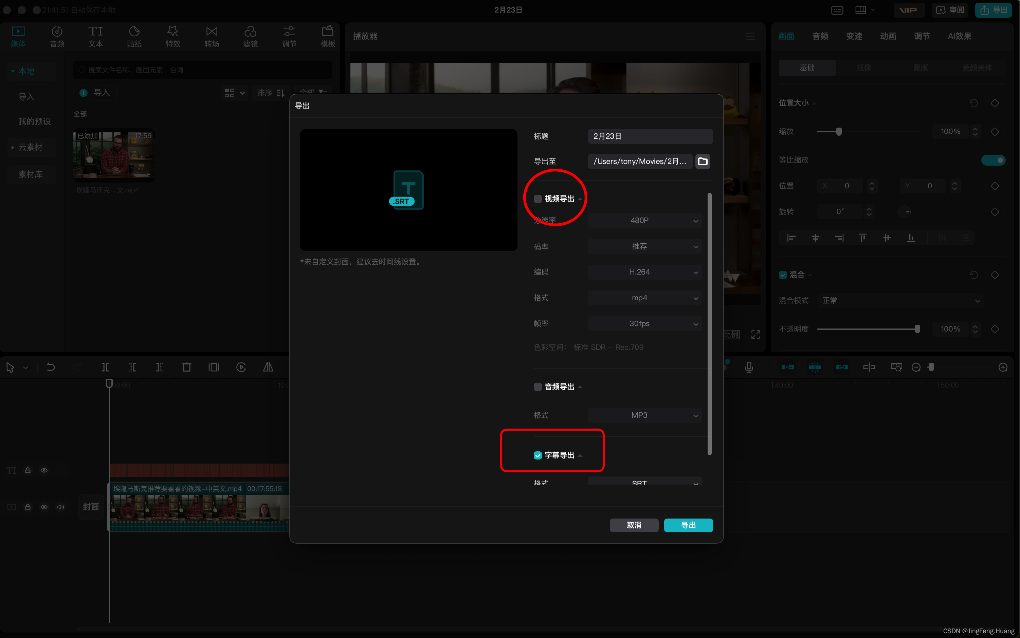Click the title input field
Viewport: 1020px width, 638px height.
point(650,136)
